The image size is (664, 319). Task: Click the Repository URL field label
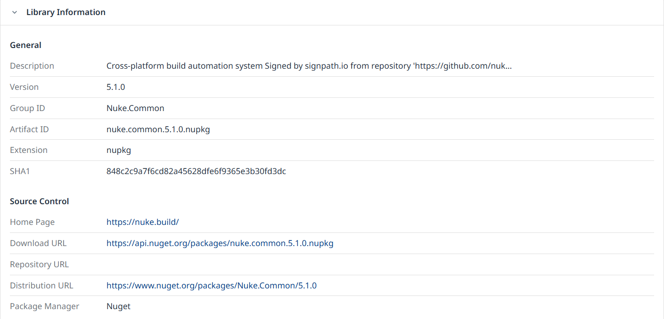pyautogui.click(x=39, y=264)
